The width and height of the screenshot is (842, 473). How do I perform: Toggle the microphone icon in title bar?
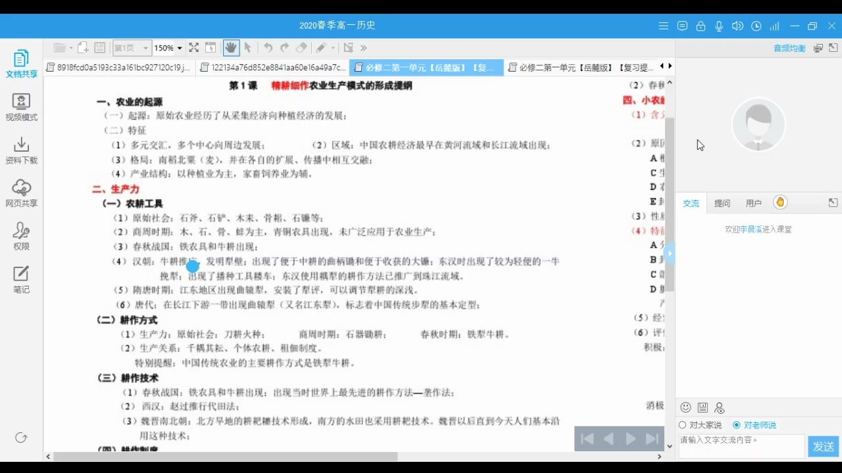(719, 26)
